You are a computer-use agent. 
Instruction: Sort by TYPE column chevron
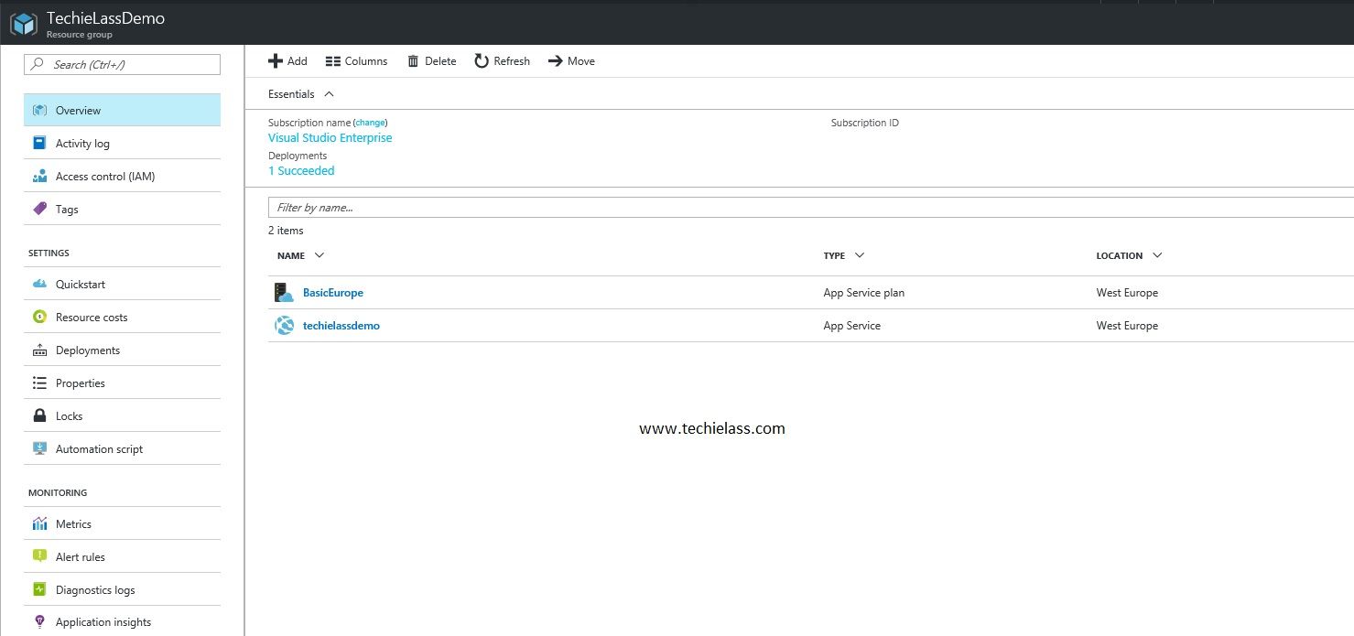[x=860, y=255]
